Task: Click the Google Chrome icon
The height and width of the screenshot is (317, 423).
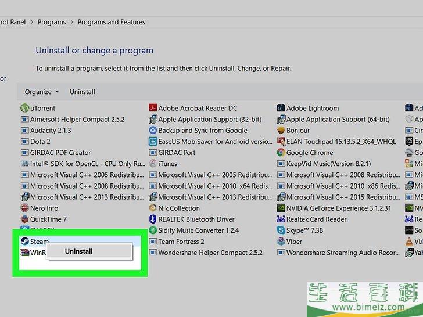Action: 281,153
